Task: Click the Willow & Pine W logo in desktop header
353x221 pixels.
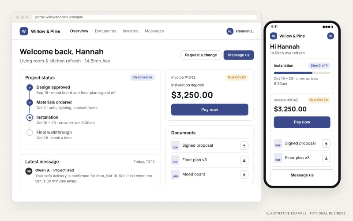Action: pos(24,31)
